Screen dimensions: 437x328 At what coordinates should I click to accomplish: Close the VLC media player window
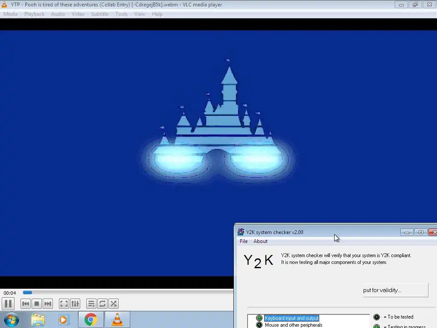click(x=429, y=4)
